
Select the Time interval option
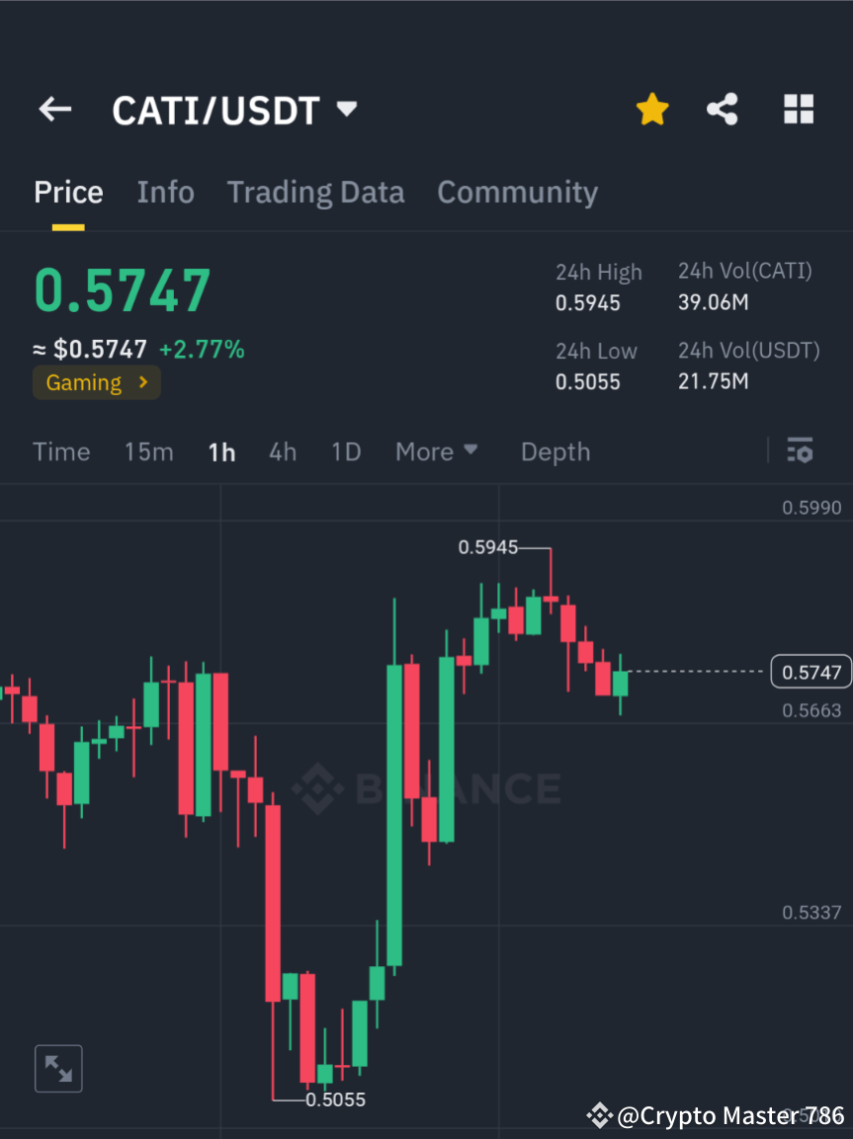point(61,451)
